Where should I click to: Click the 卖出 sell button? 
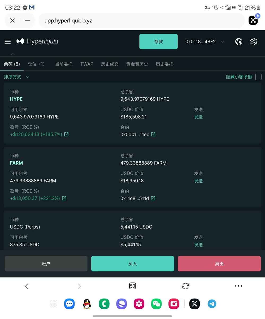point(219,264)
